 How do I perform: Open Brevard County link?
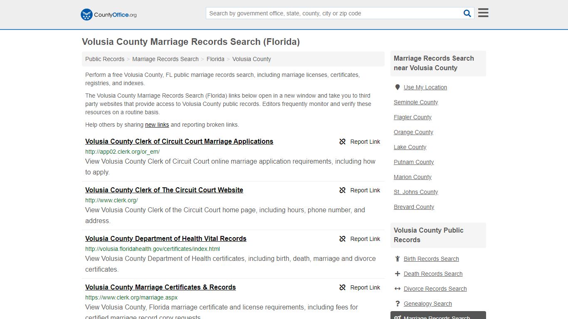pyautogui.click(x=414, y=207)
